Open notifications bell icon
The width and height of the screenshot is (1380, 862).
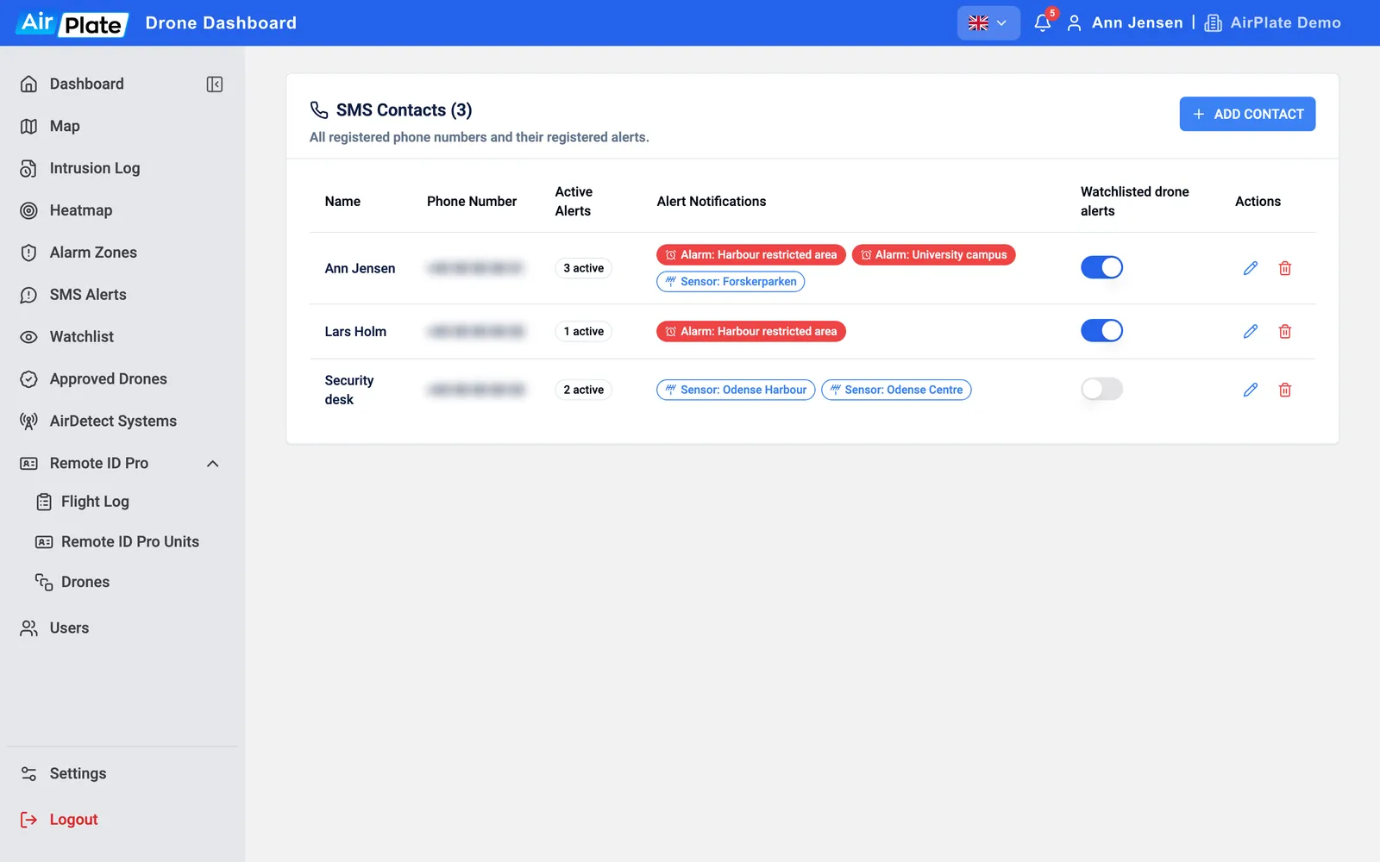pyautogui.click(x=1042, y=23)
